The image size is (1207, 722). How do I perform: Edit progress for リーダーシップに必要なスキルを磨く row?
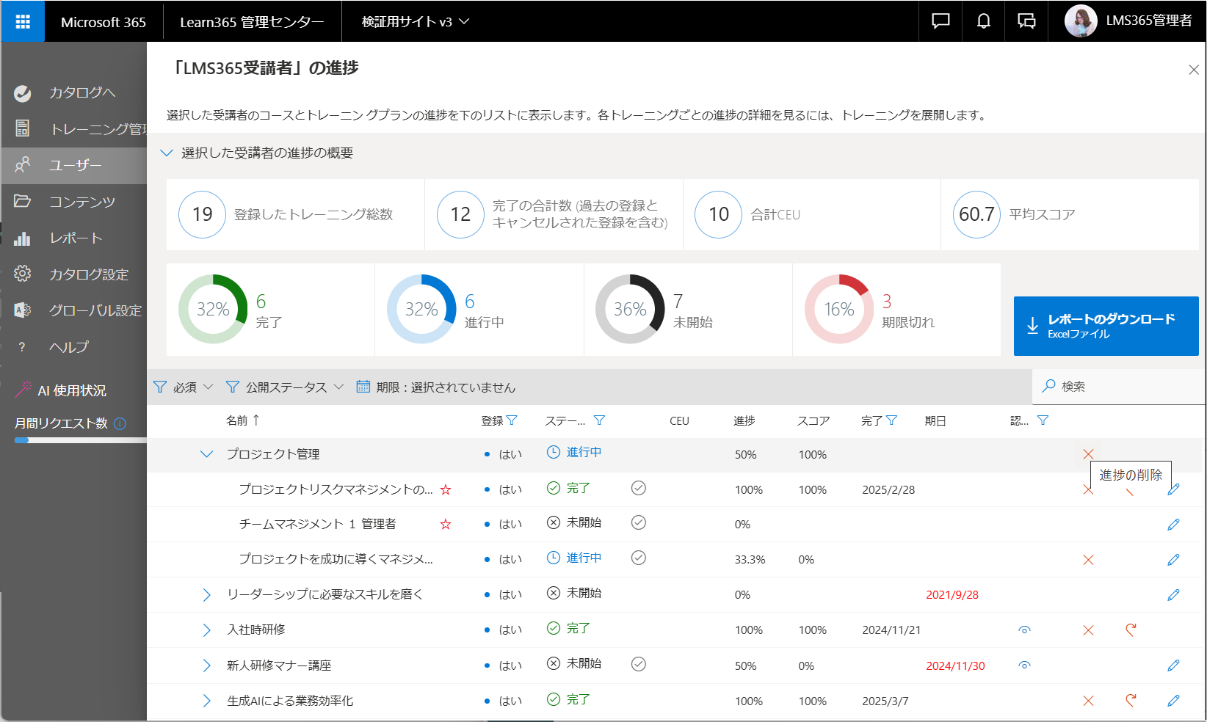pos(1173,595)
